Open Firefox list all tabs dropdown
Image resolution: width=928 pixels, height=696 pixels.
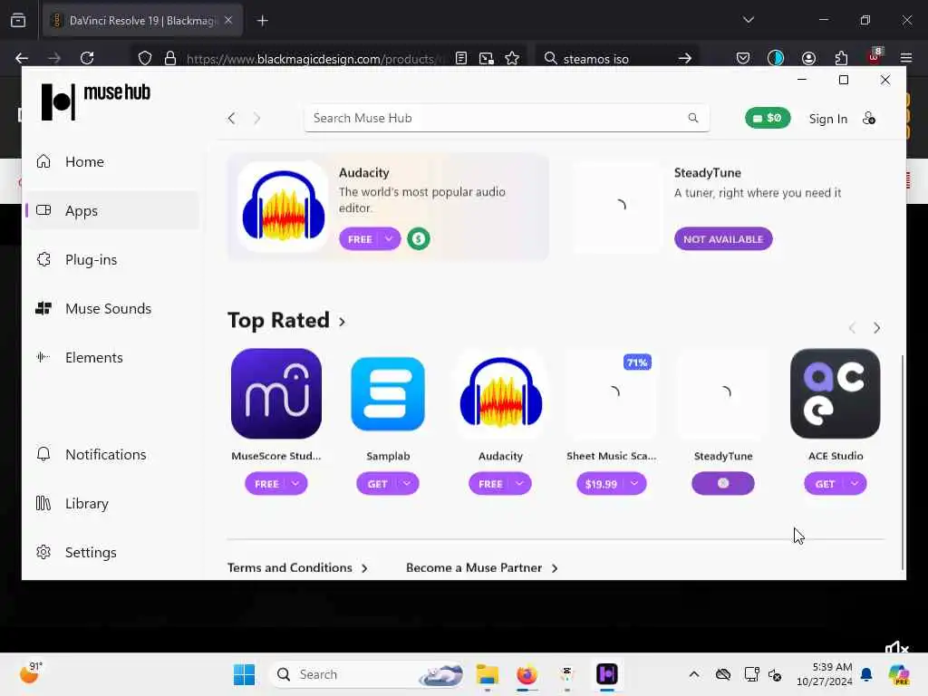[x=748, y=20]
